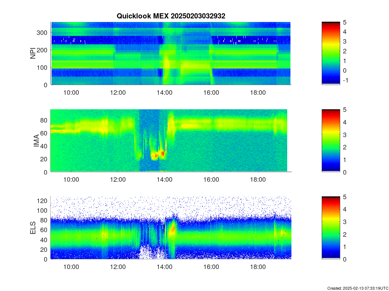Click the "10:00" tick under the NPI panel
The height and width of the screenshot is (291, 389).
[x=71, y=92]
